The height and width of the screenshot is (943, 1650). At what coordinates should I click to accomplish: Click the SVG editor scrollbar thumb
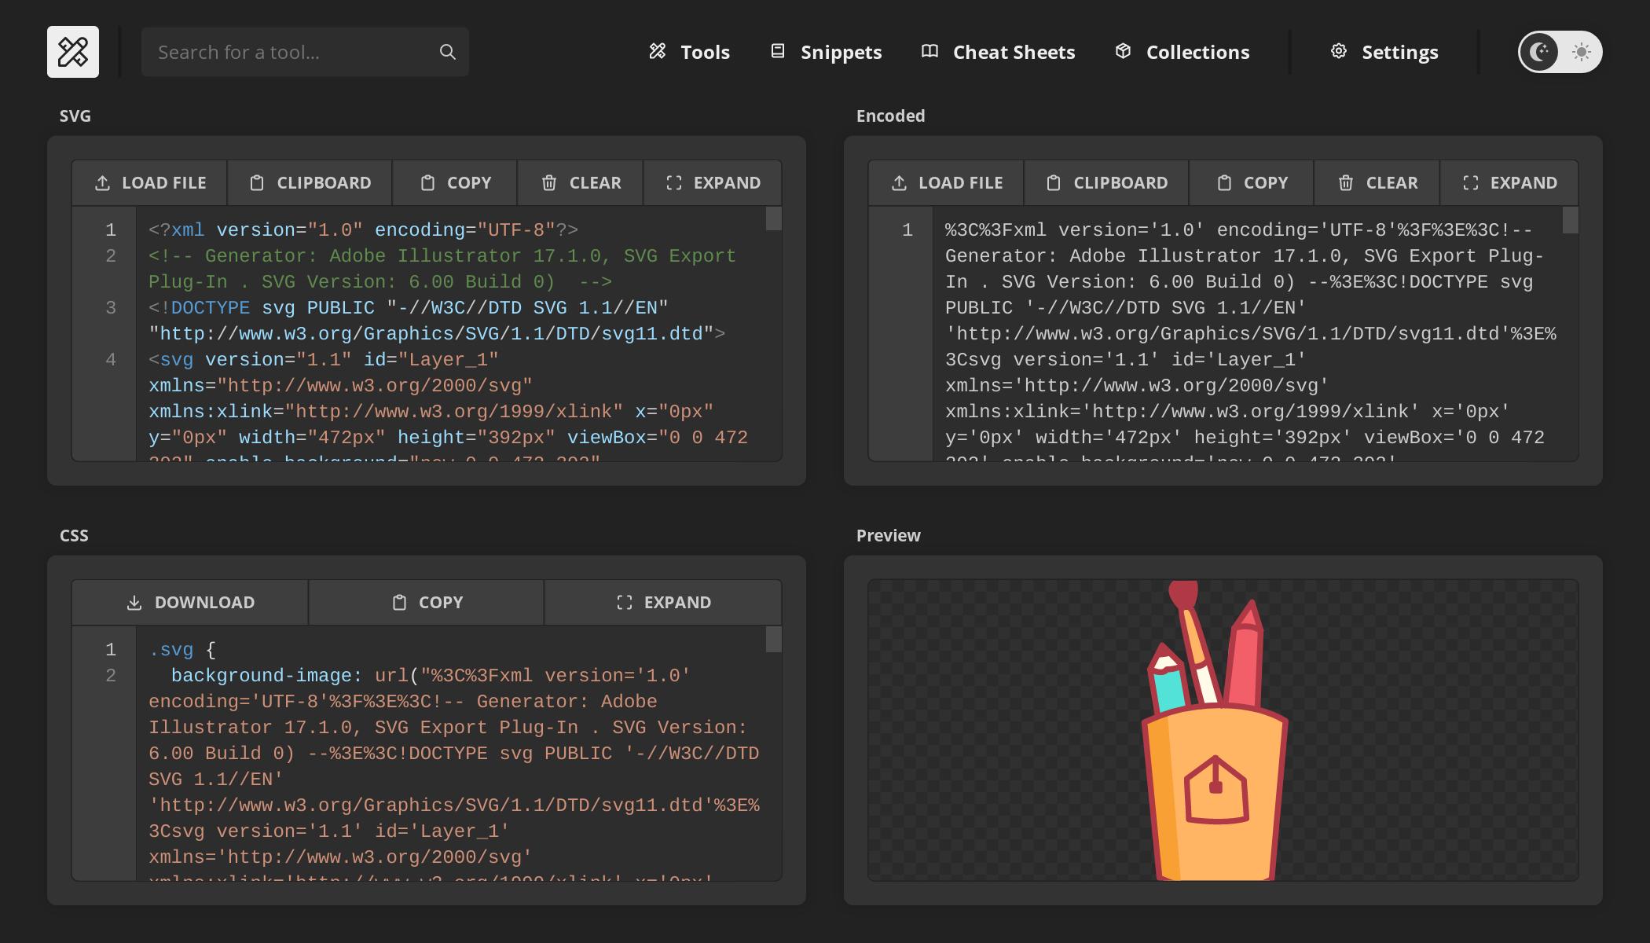(x=773, y=219)
